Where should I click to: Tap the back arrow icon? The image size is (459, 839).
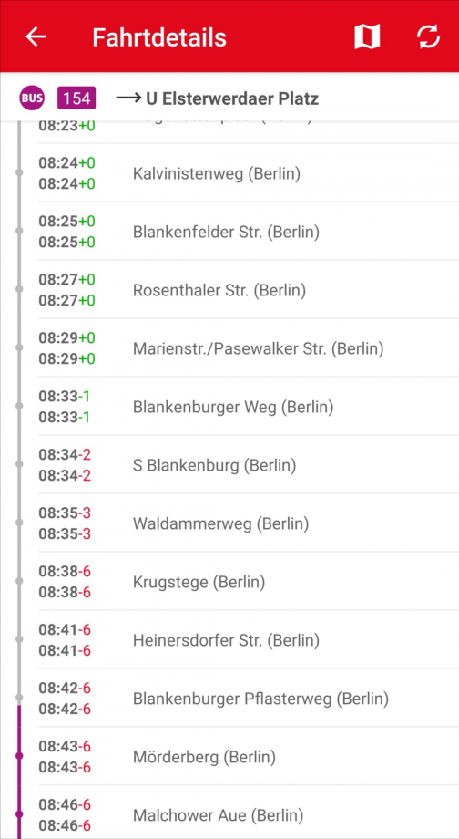(x=36, y=36)
